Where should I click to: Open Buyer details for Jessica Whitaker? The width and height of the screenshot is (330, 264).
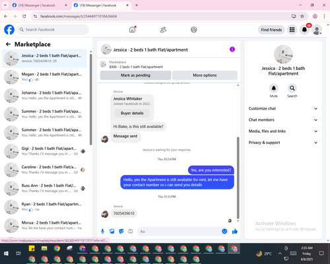point(132,113)
